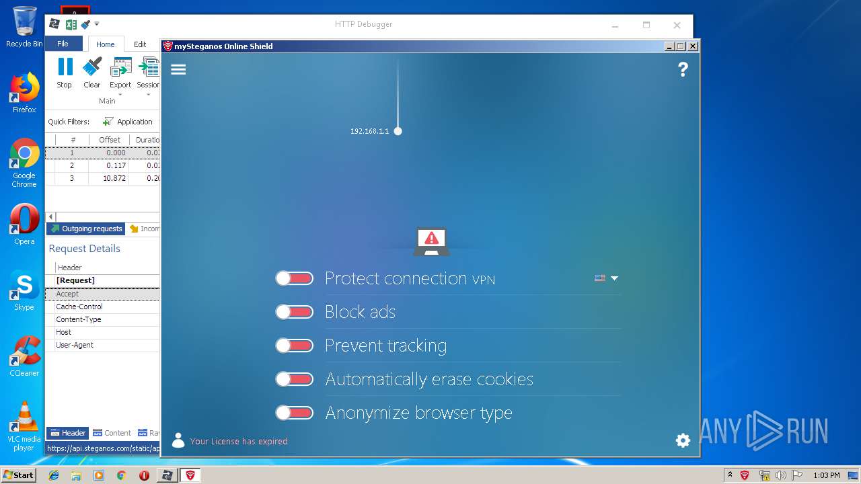
Task: Click the Stop capture button in HTTP Debugger
Action: coord(65,73)
